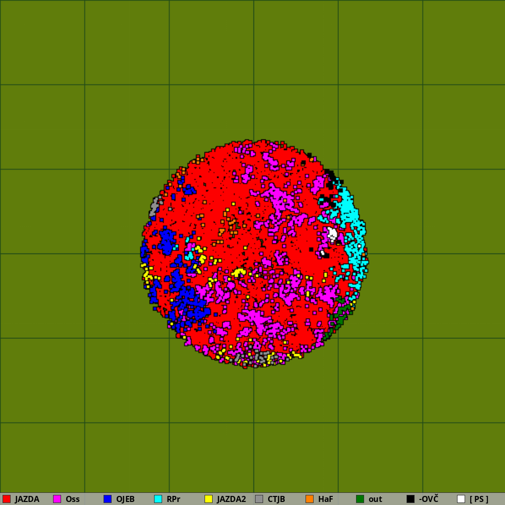The width and height of the screenshot is (505, 505).
Task: Click the black -OVČ legend swatch
Action: 411,499
